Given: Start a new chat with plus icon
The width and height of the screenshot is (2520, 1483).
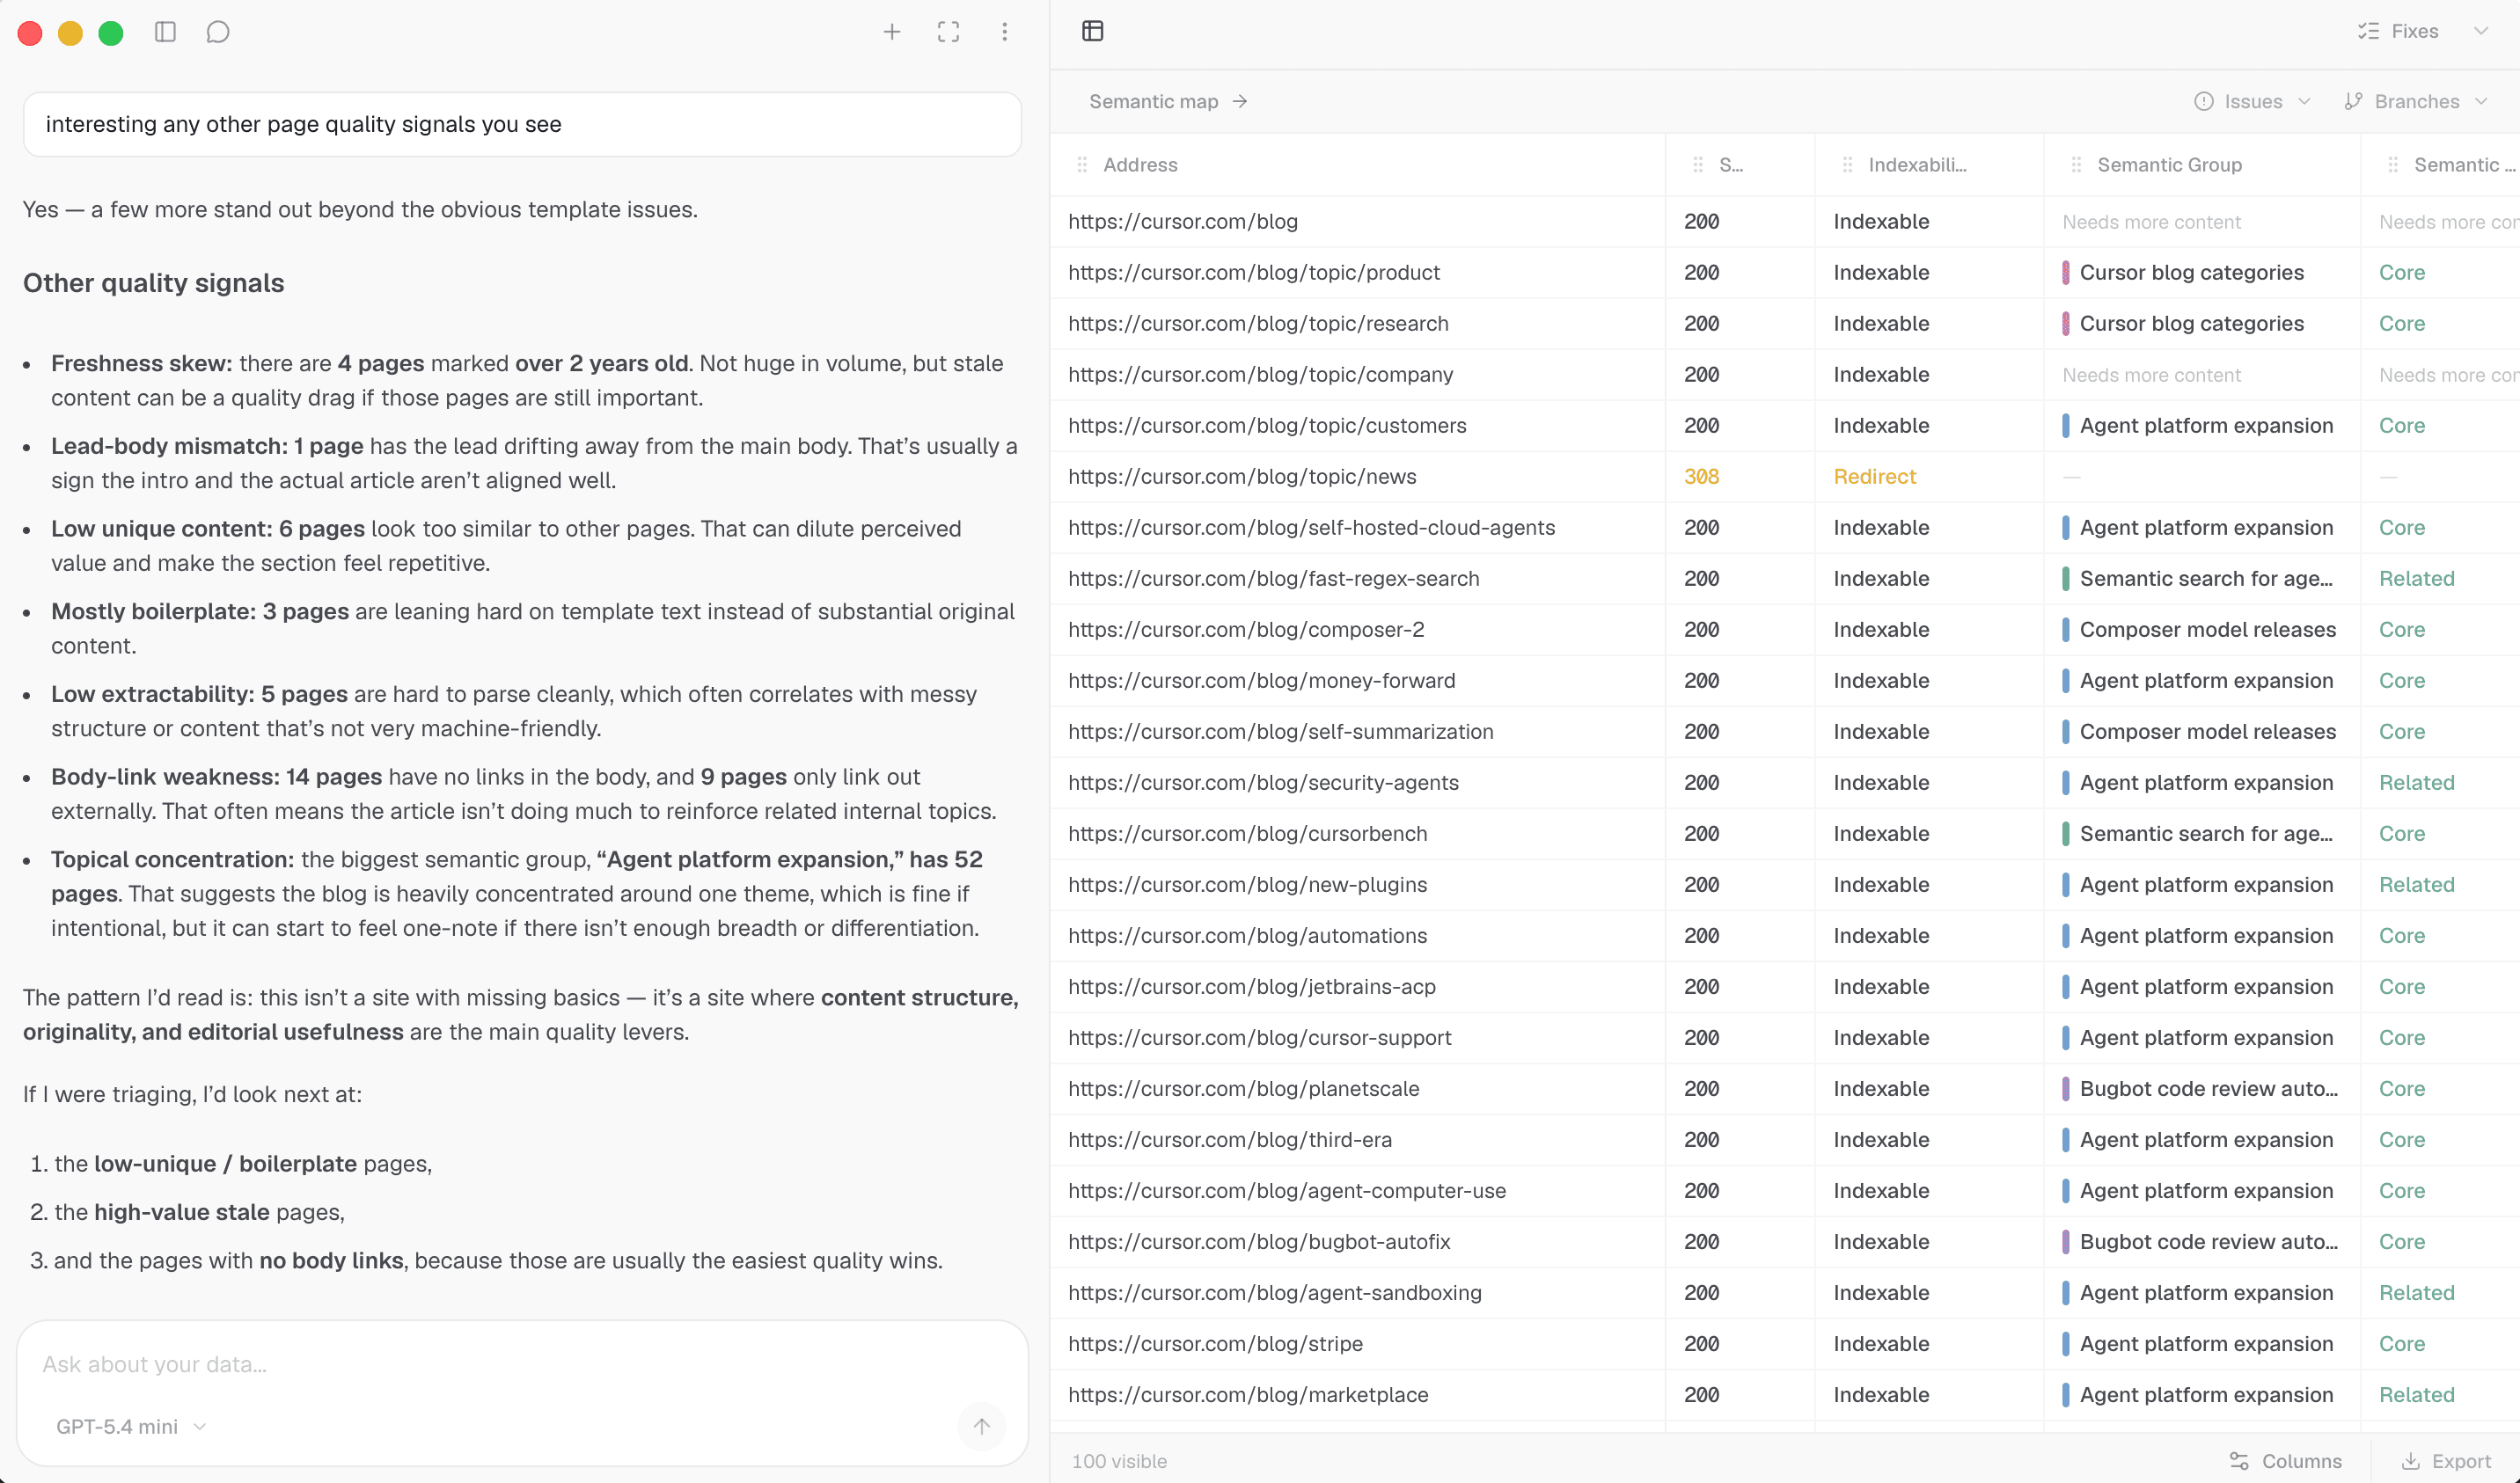Looking at the screenshot, I should (892, 32).
